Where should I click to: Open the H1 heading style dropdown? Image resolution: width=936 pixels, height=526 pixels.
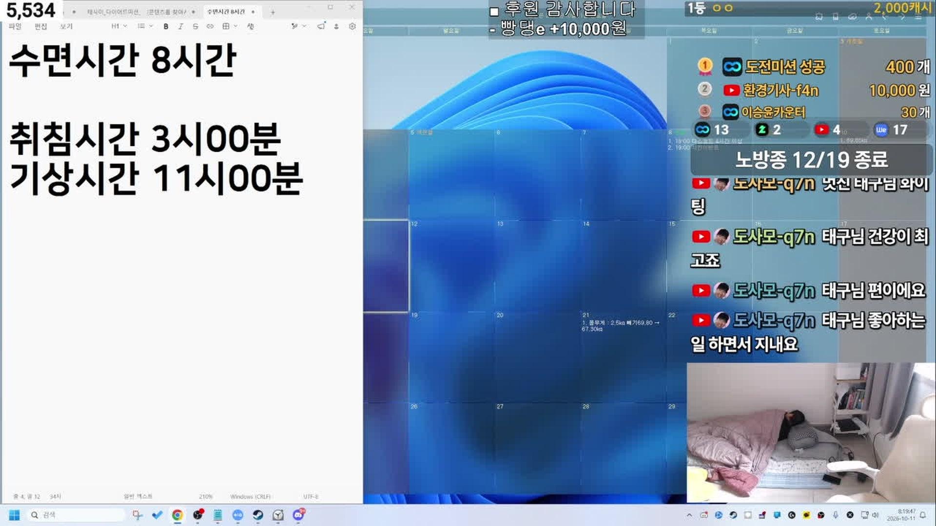[119, 26]
